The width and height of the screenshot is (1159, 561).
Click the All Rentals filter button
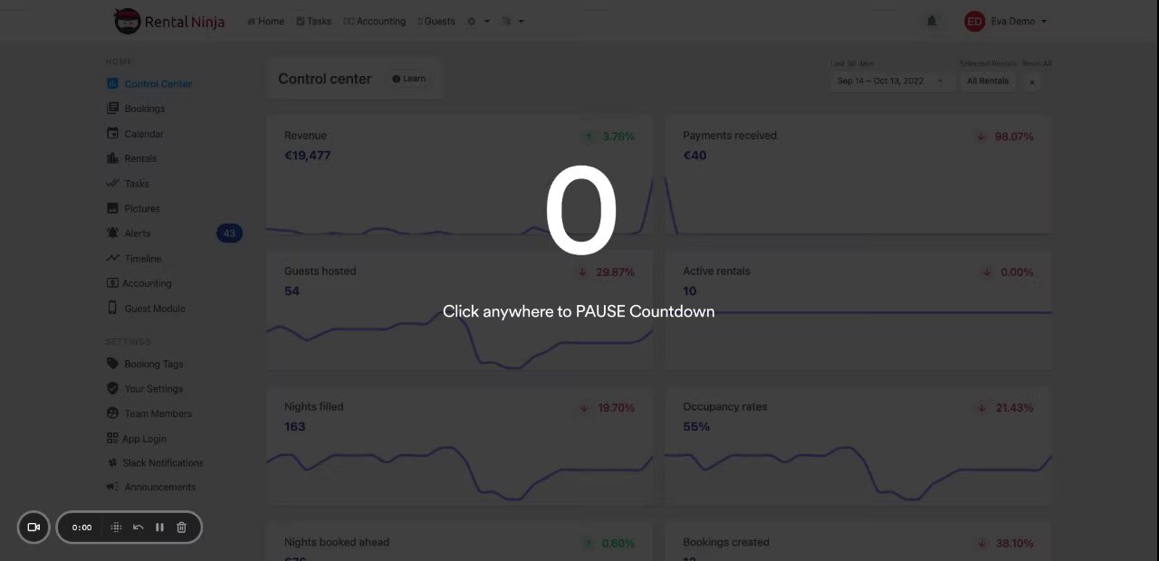tap(987, 81)
